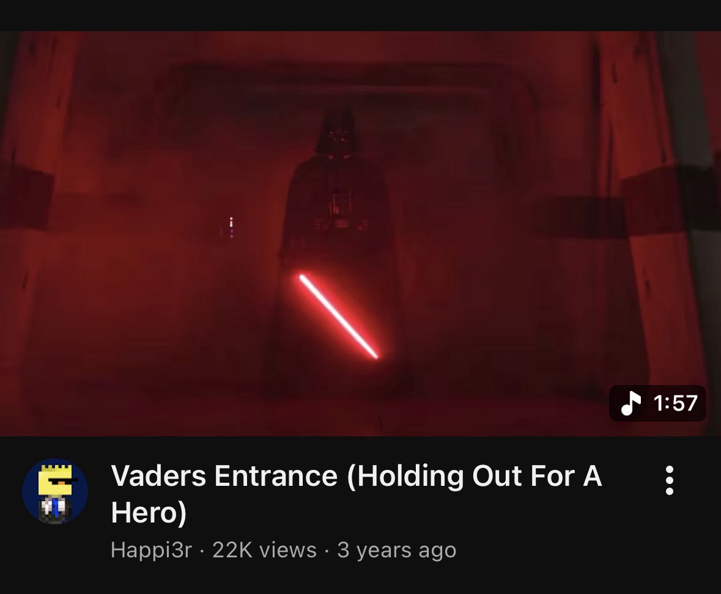
Task: Click the 22K views text
Action: tap(264, 550)
